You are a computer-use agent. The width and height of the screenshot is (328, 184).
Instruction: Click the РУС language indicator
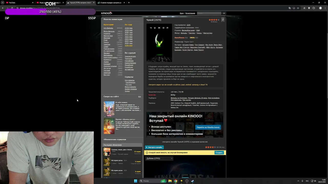click(307, 181)
